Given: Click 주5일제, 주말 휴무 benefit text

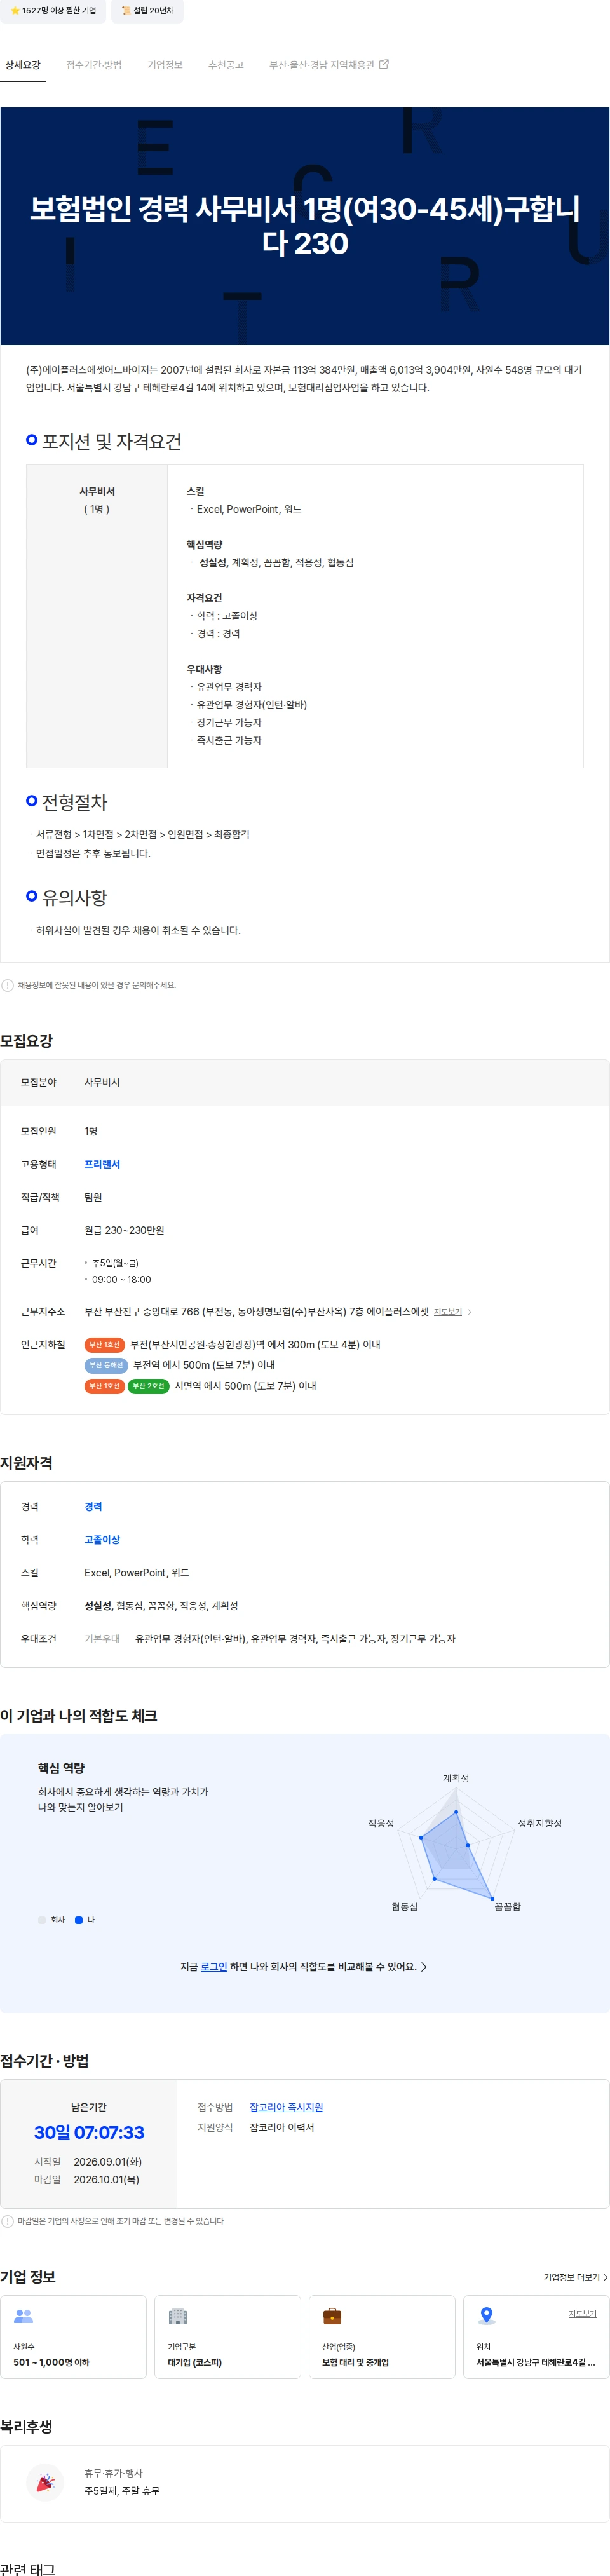Looking at the screenshot, I should click(x=122, y=2490).
